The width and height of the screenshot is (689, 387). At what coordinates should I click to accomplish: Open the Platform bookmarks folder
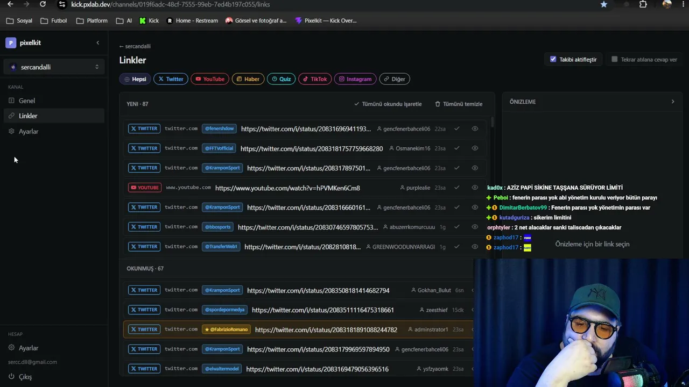pyautogui.click(x=92, y=21)
